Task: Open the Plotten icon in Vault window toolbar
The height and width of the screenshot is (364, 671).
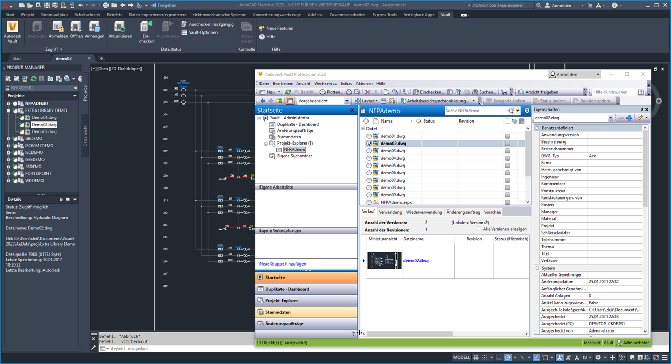Action: coord(323,91)
